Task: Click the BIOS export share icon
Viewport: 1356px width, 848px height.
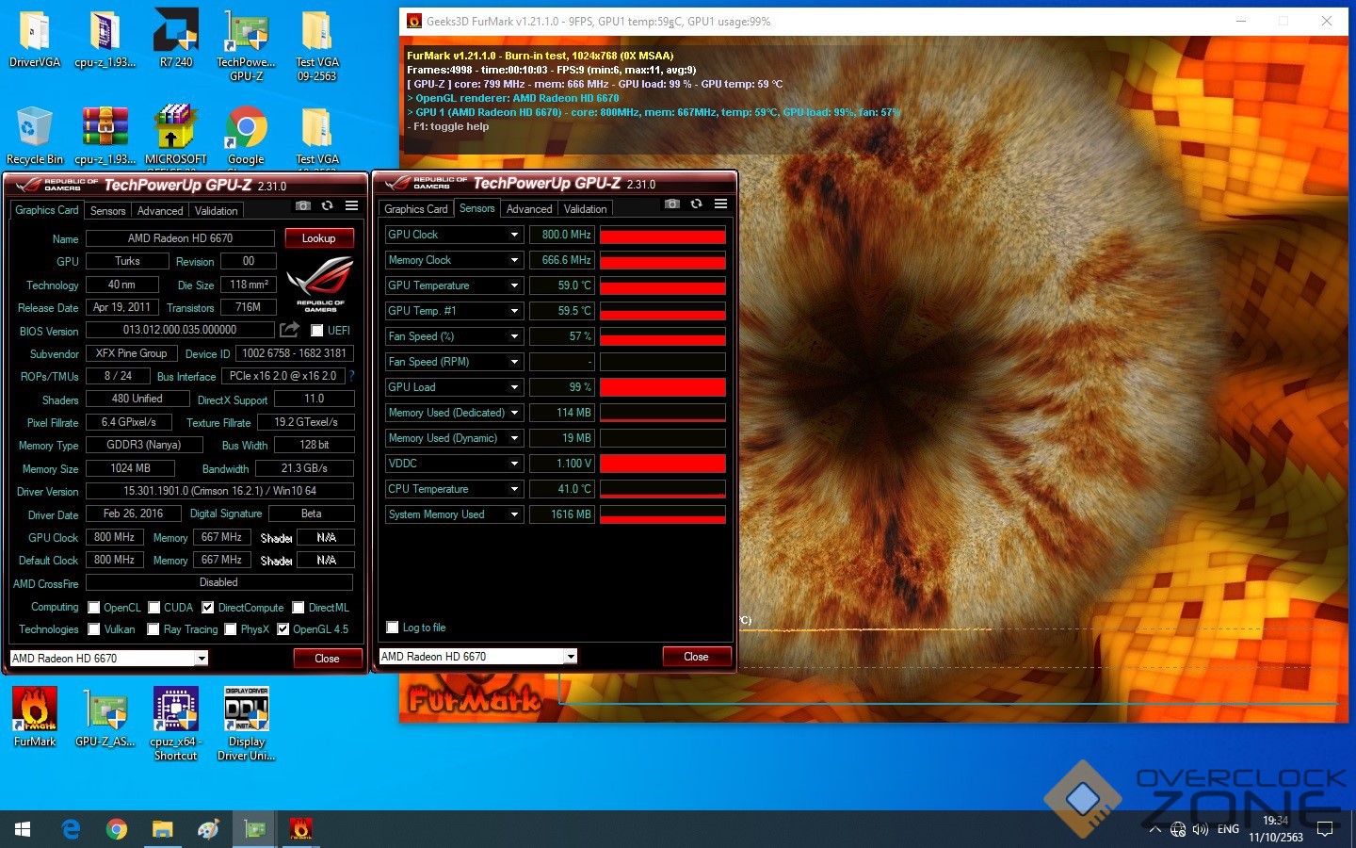Action: coord(289,329)
